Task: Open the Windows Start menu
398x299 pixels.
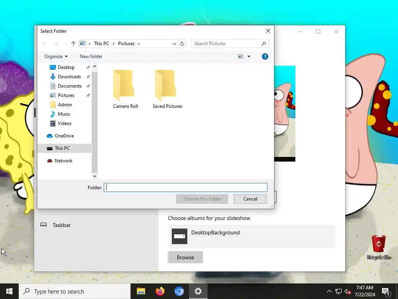Action: (9, 291)
